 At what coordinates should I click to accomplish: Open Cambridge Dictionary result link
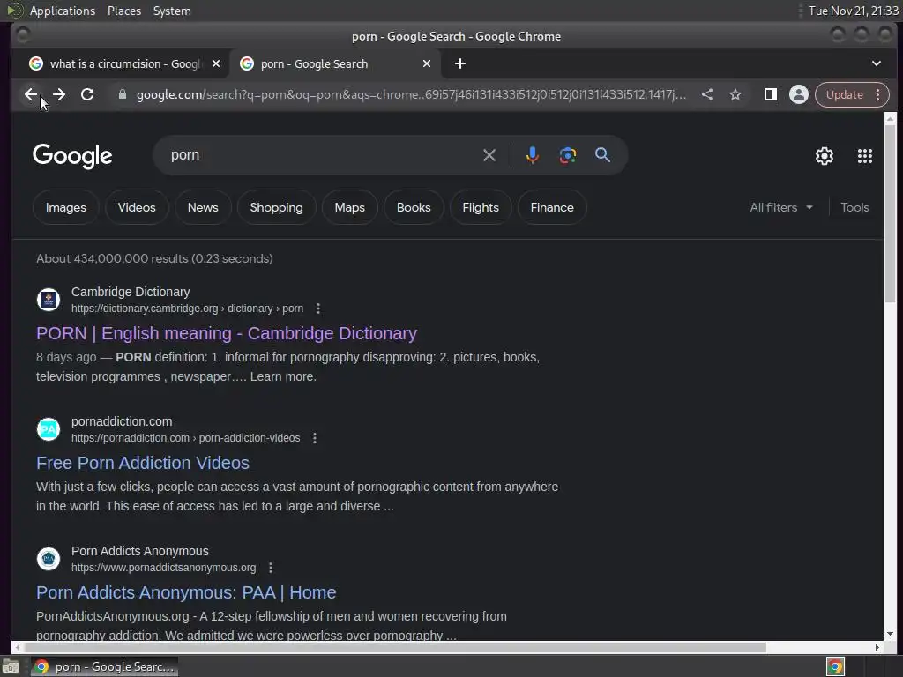(227, 333)
